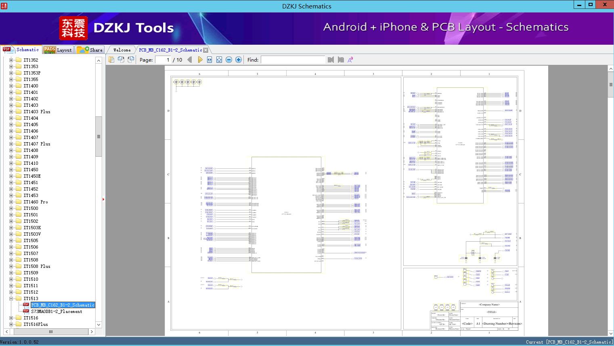Click the fit width icon
614x346 pixels.
[210, 60]
